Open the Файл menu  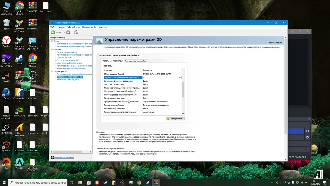click(x=53, y=27)
